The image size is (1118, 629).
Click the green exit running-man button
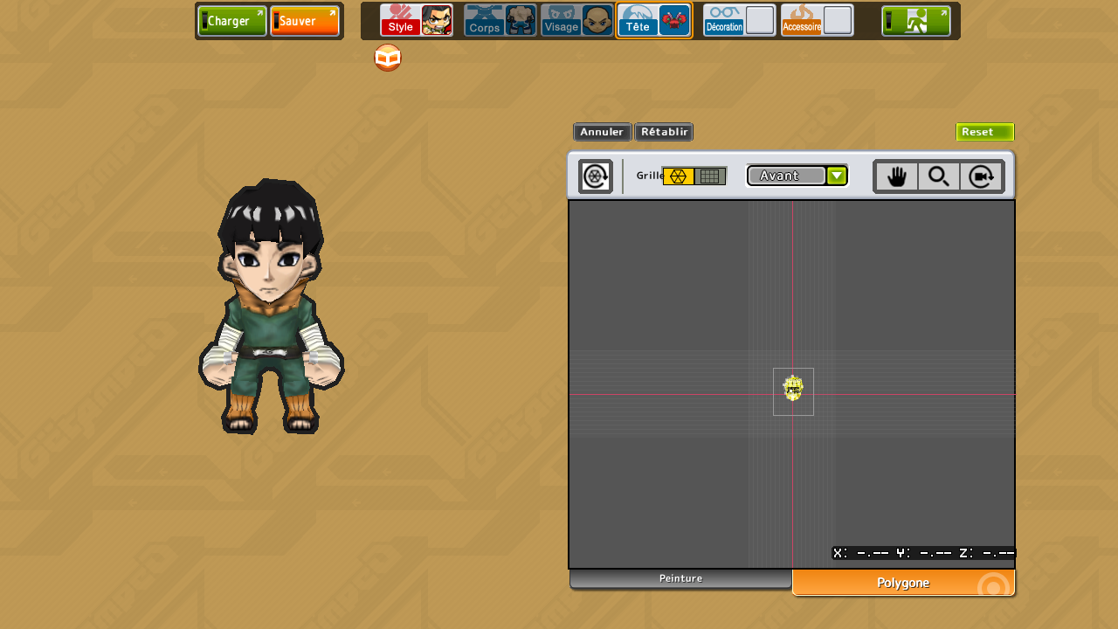click(x=916, y=21)
